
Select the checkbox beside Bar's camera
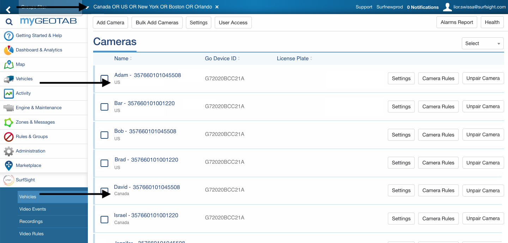(104, 107)
